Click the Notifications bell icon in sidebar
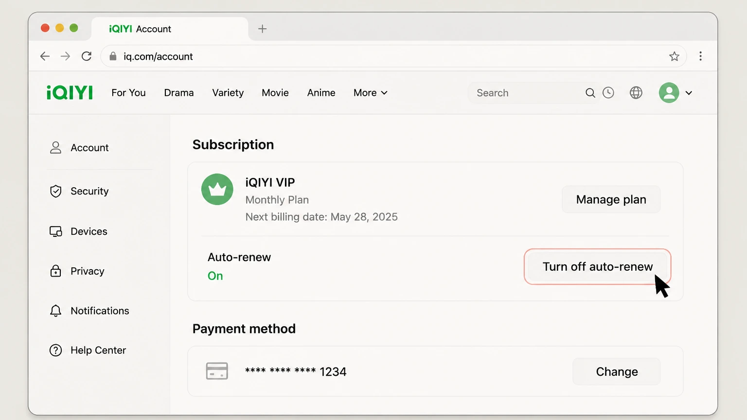 pos(56,311)
